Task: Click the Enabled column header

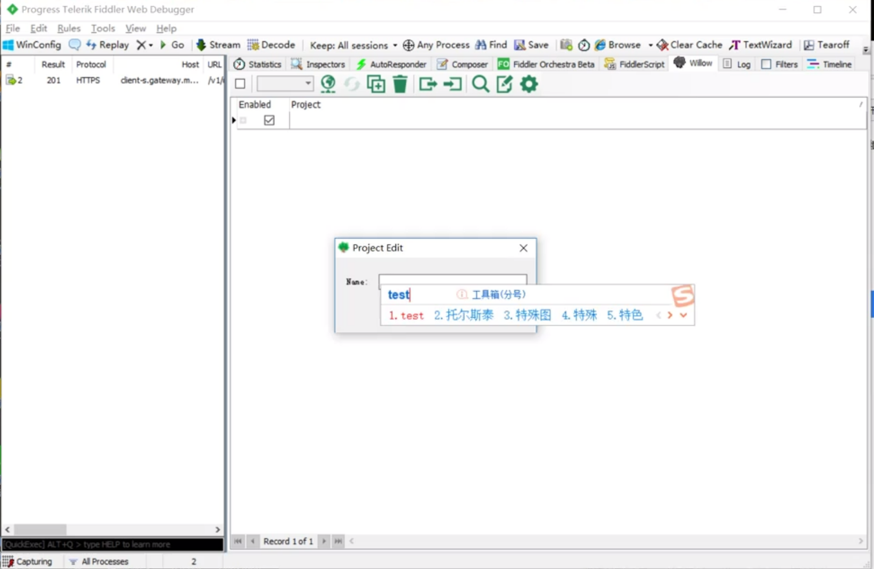Action: coord(255,104)
